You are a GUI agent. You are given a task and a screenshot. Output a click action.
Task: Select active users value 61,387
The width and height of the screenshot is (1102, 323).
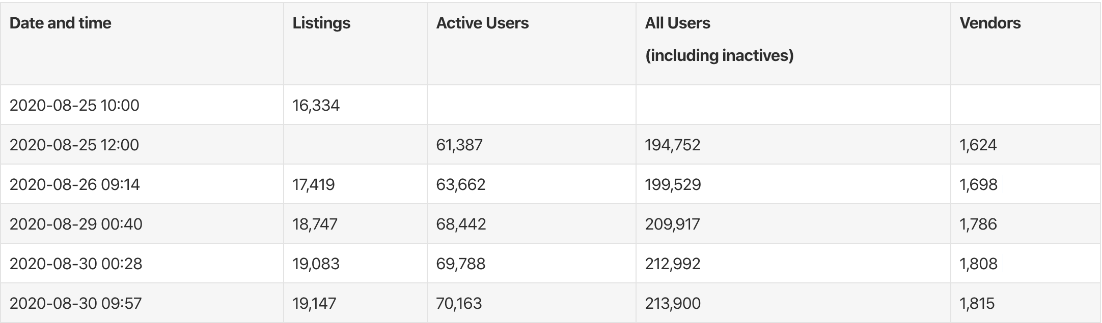(x=459, y=145)
